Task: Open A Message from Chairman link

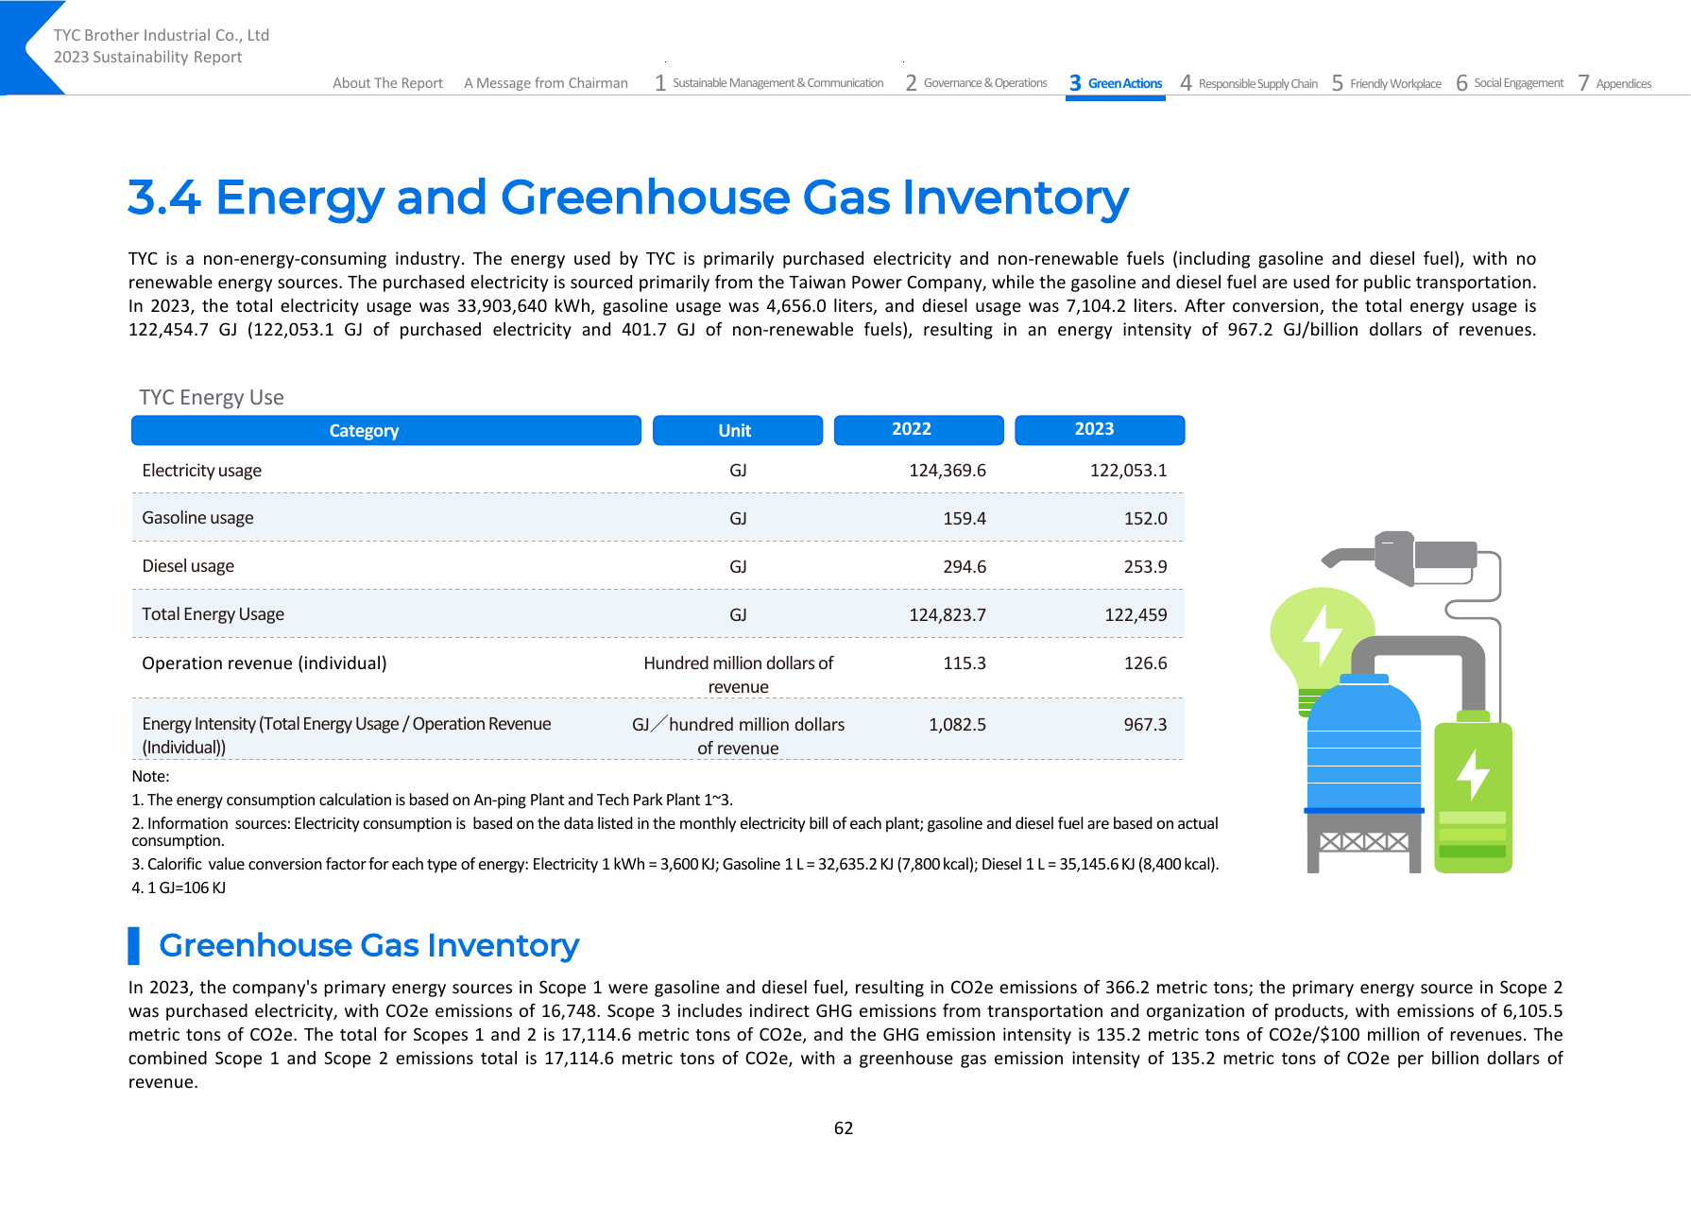Action: click(546, 83)
